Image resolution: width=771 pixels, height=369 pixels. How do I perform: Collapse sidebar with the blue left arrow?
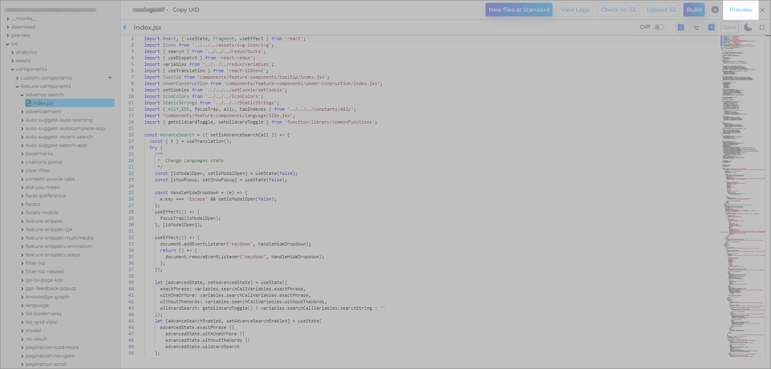124,27
